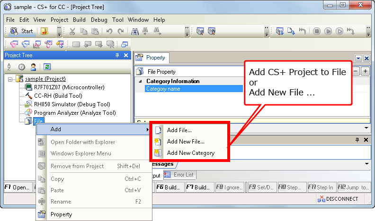The width and height of the screenshot is (375, 221).
Task: Select Add New File... in the submenu
Action: tap(186, 142)
